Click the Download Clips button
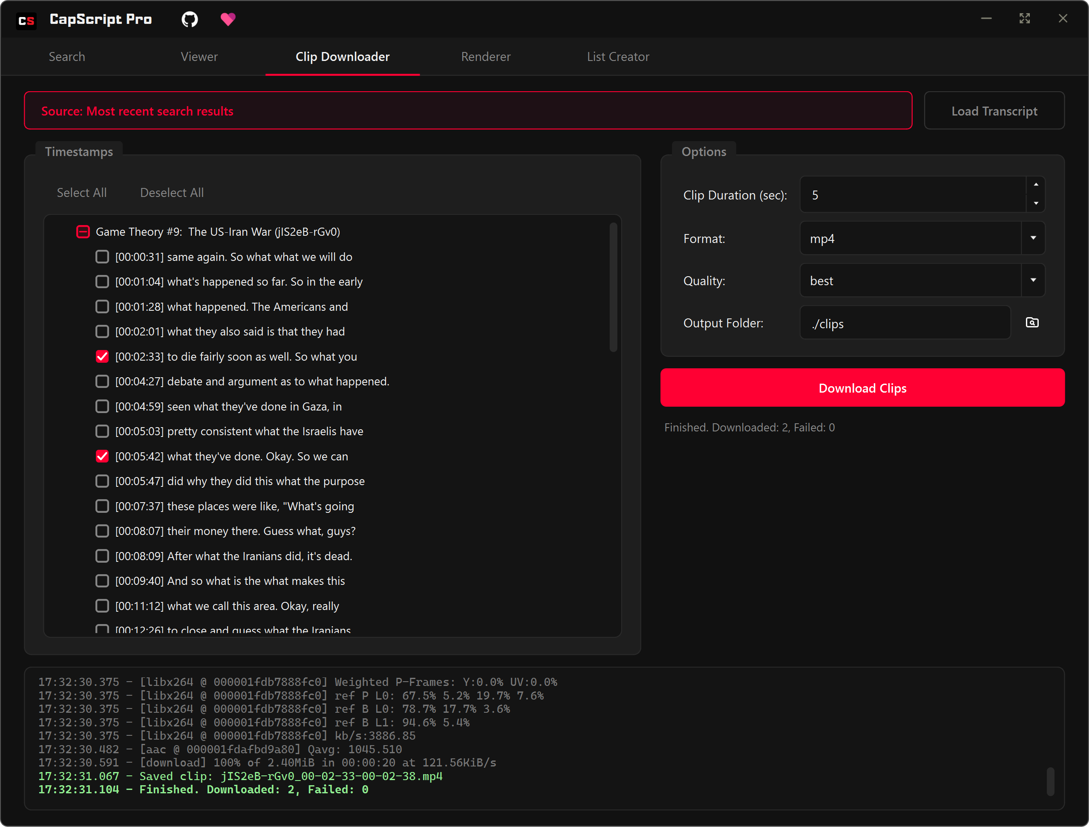1089x827 pixels. pyautogui.click(x=862, y=387)
